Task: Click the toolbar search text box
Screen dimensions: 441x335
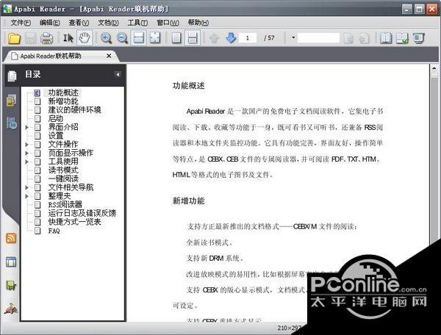Action: [x=318, y=38]
